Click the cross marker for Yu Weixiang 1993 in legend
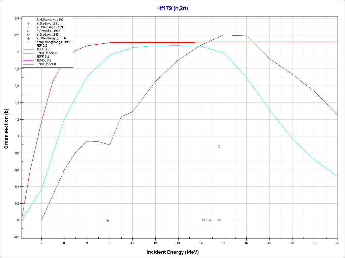Screen dimensions: 345x258 click(x=29, y=27)
